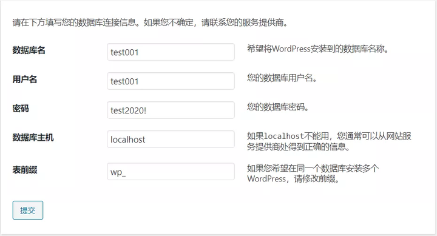Click the 表前缀 label
Viewport: 437px width, 236px height.
point(24,170)
